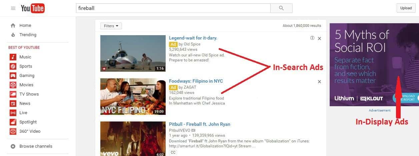Viewport: 419px width, 156px height.
Task: Click the yellow Ad badge by Old Spice
Action: pyautogui.click(x=173, y=44)
